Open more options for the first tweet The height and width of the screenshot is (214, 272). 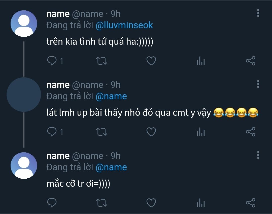click(258, 13)
